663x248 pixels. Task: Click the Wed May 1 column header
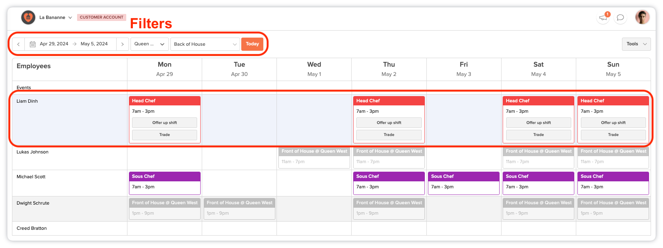314,69
